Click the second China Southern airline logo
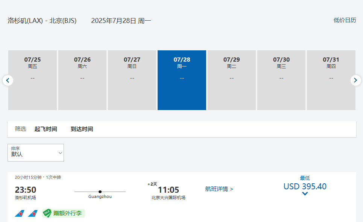Image resolution: width=363 pixels, height=222 pixels. [x=33, y=213]
